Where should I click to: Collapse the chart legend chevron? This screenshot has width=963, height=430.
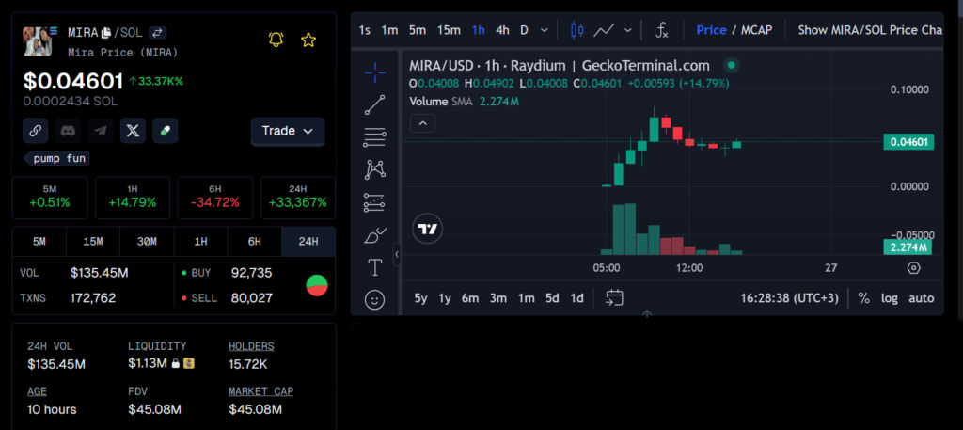pyautogui.click(x=422, y=123)
